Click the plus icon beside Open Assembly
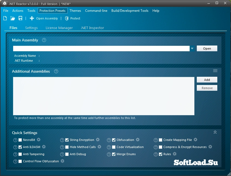231x176 pixels. (32, 18)
